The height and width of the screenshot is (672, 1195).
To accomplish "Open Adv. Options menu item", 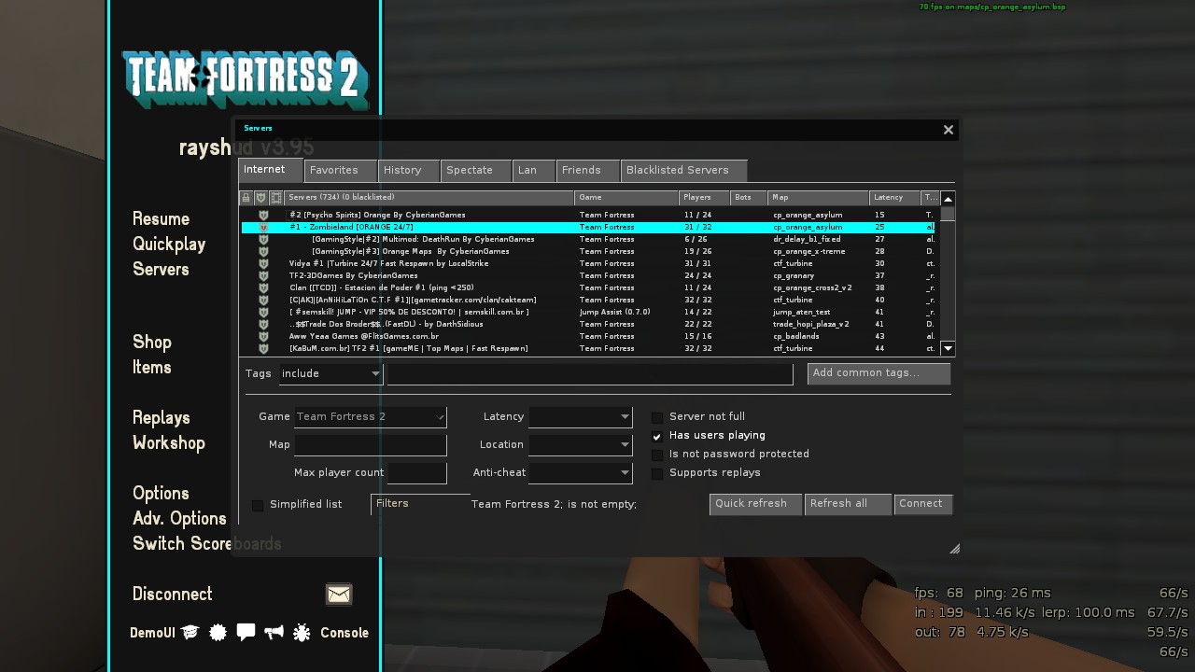I will (179, 519).
